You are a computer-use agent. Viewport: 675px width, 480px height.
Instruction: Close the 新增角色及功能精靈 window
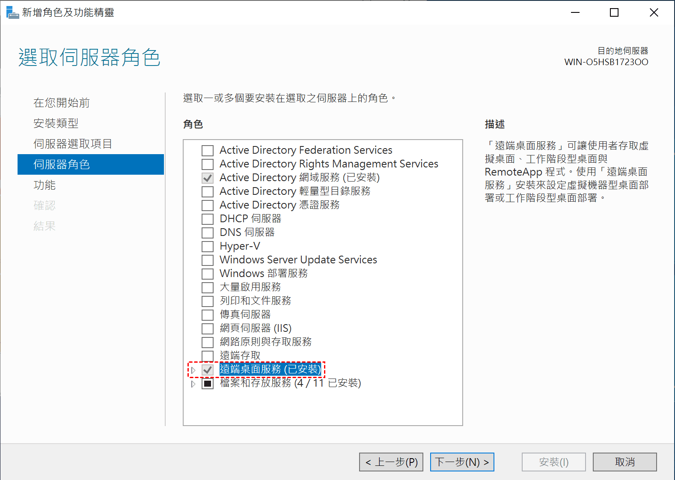click(654, 12)
